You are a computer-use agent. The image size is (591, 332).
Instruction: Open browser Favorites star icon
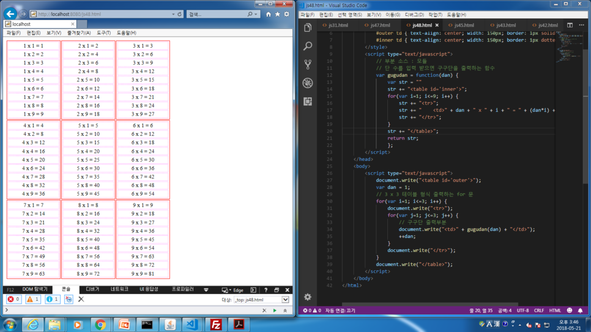(x=277, y=14)
